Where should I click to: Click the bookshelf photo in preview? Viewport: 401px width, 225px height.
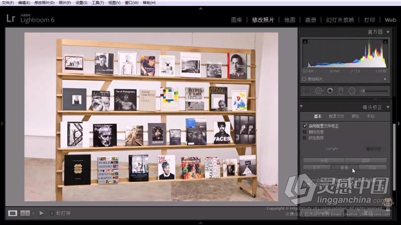[151, 117]
